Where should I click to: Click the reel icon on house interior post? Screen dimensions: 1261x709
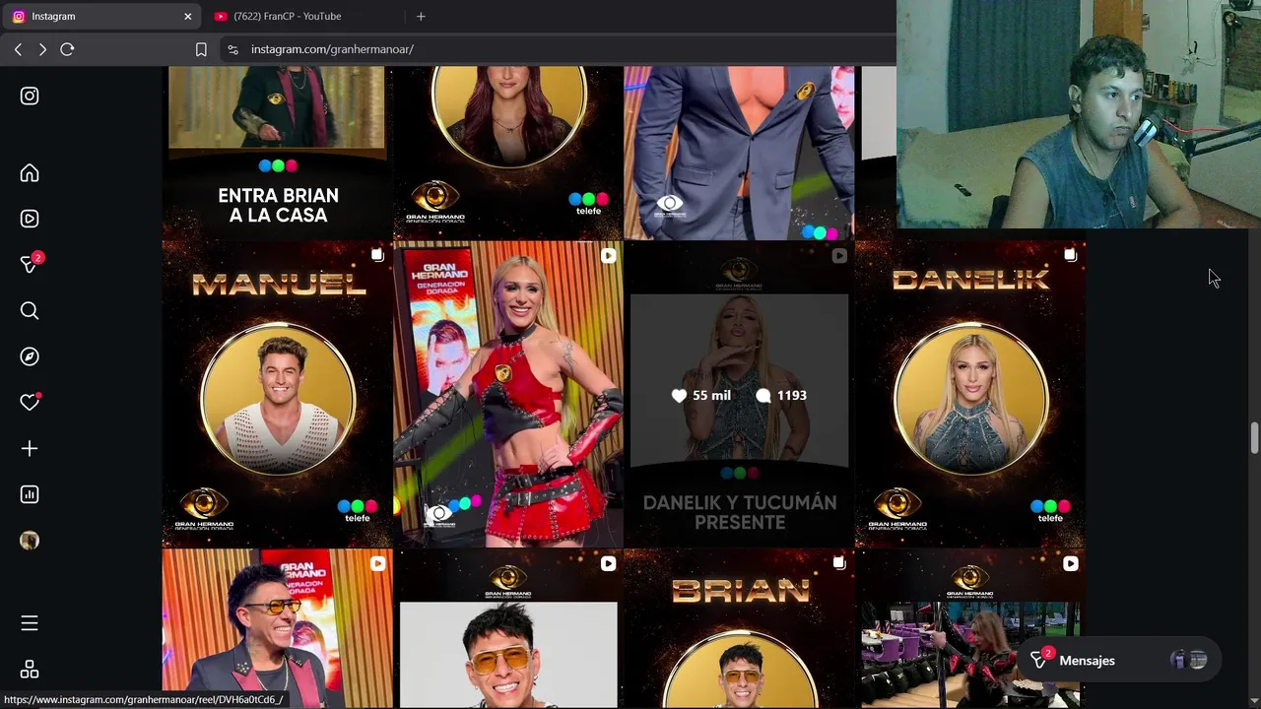click(x=1071, y=564)
